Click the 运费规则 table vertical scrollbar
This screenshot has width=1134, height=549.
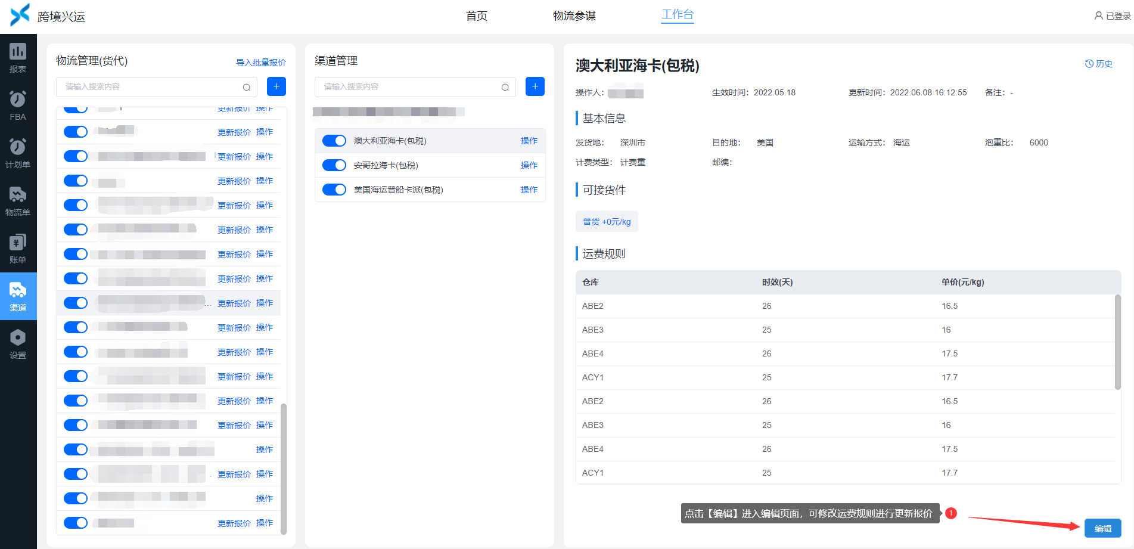[x=1118, y=342]
